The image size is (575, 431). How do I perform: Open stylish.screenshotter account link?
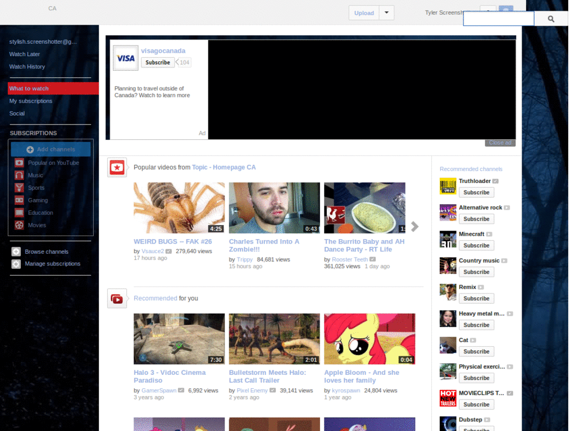click(43, 42)
